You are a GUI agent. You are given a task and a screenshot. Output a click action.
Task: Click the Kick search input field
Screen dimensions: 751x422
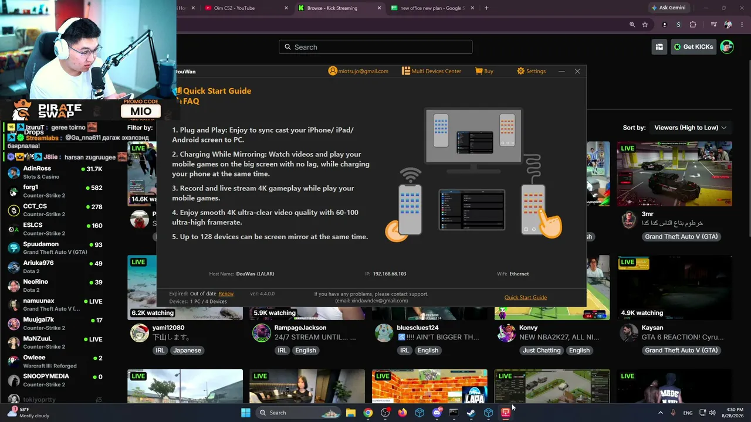point(375,47)
